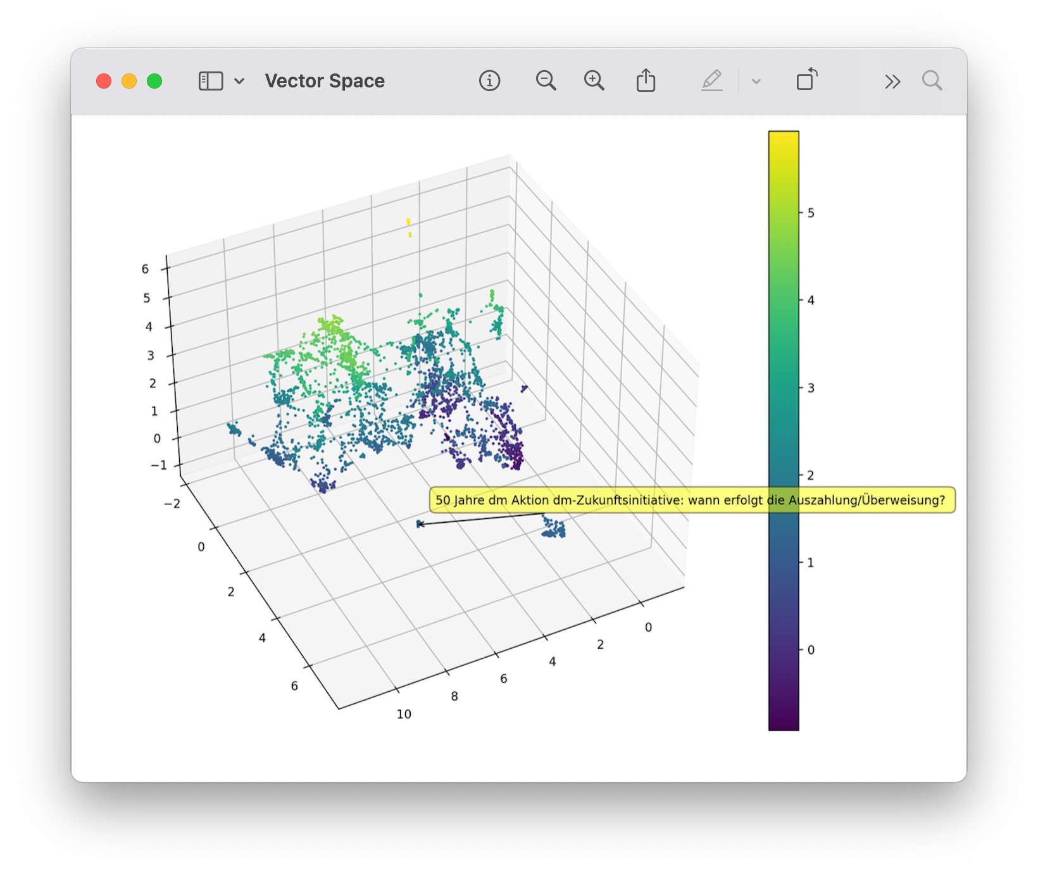This screenshot has width=1038, height=876.
Task: Click the axis tick label 10
Action: pyautogui.click(x=404, y=715)
